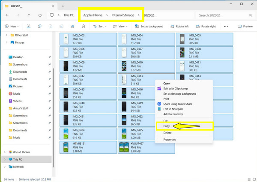
Task: Click the Up arrow navigation button
Action: coord(29,15)
